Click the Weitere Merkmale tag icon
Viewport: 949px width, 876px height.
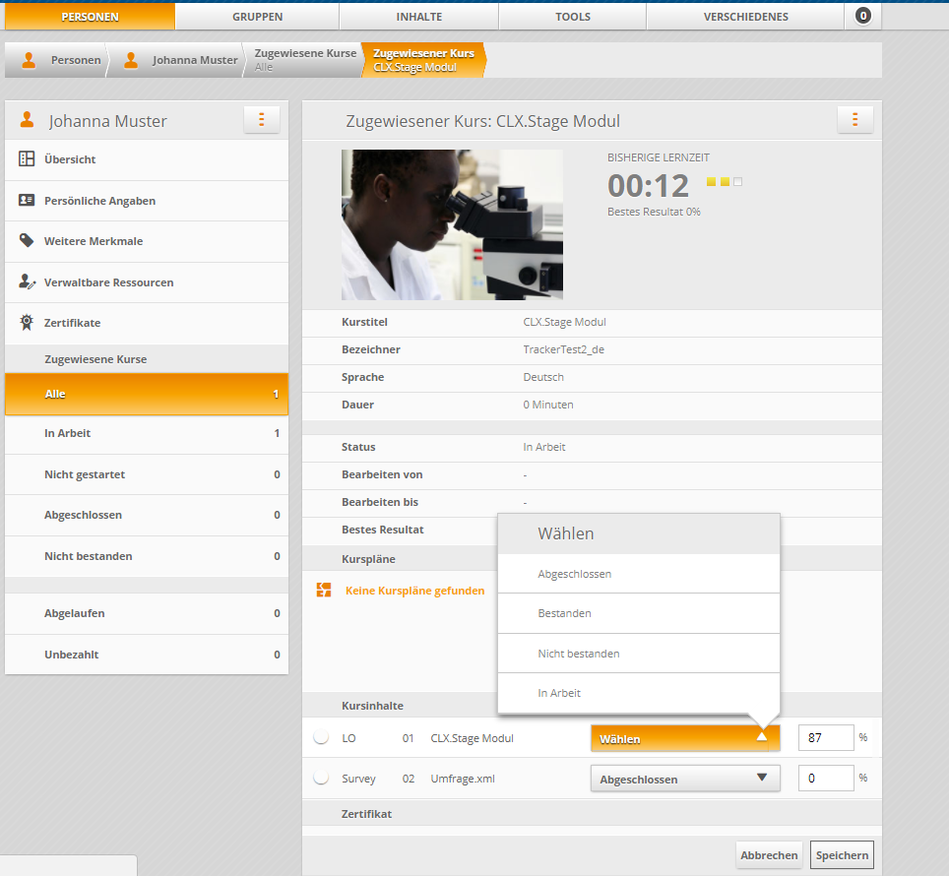pos(27,241)
